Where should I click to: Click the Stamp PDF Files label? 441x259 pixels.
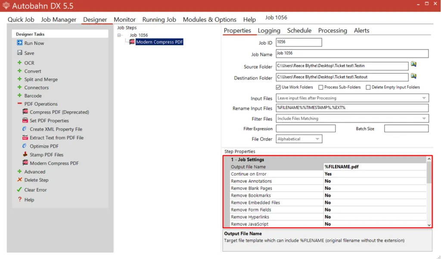point(47,155)
